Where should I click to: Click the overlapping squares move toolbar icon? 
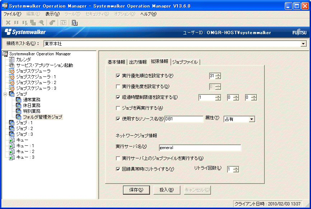click(x=33, y=23)
